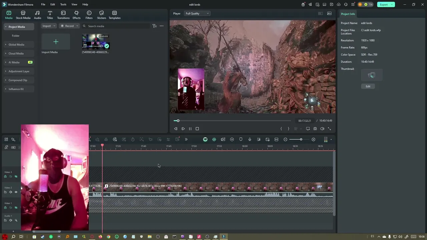427x240 pixels.
Task: Pause the player playback
Action: (190, 129)
